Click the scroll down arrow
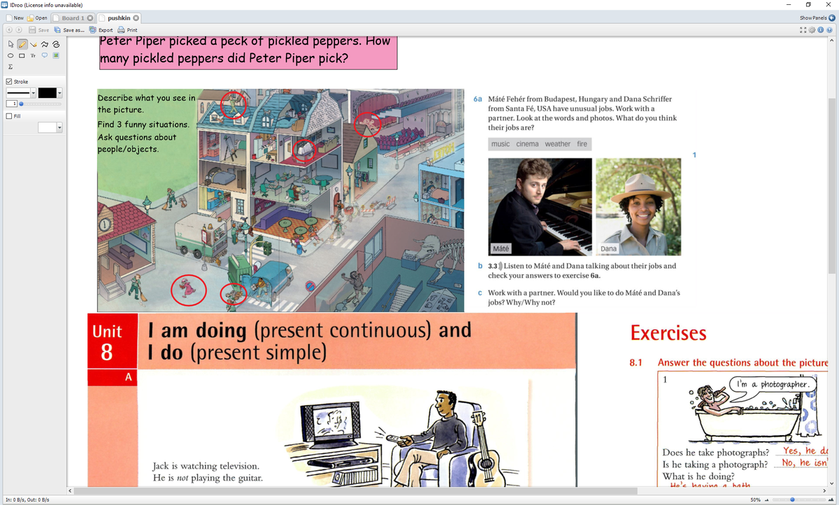Viewport: 839px width, 505px height. click(831, 483)
